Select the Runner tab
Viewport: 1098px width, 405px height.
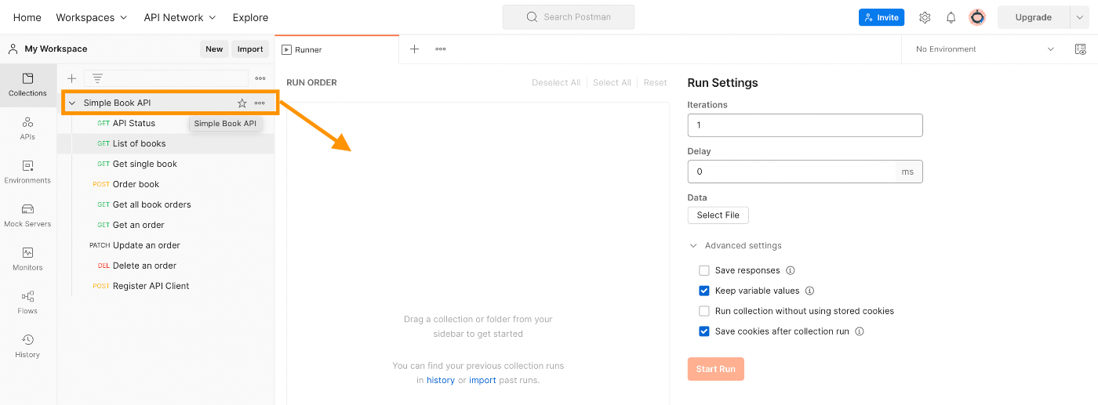(337, 49)
